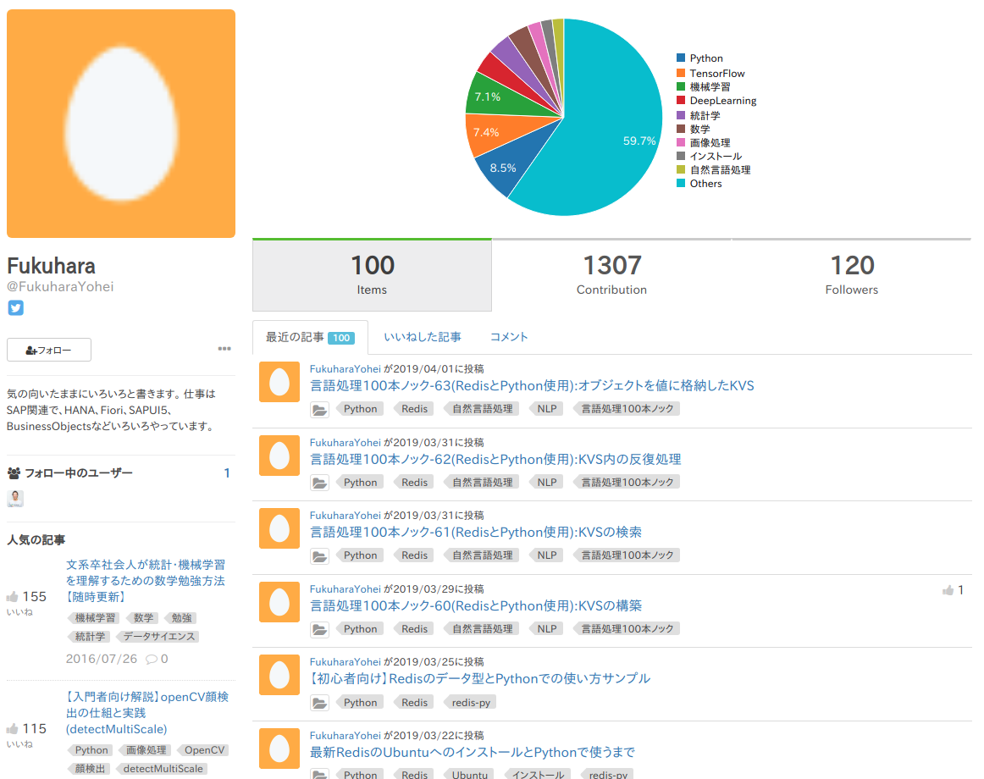The height and width of the screenshot is (779, 984).
Task: Click the フォロー follow button
Action: [x=49, y=350]
